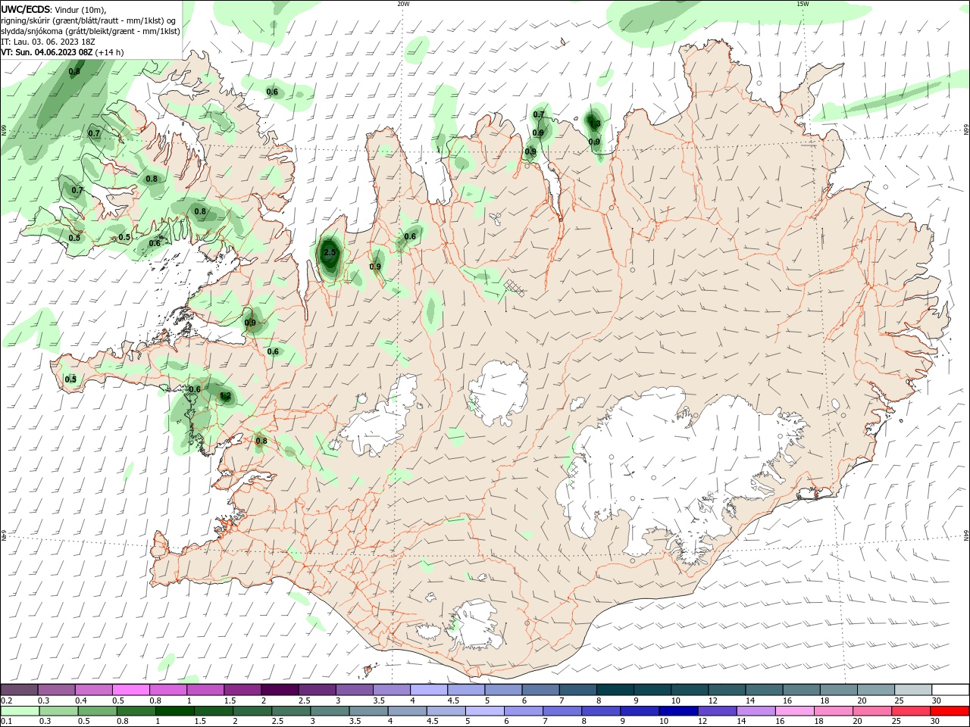Click the 66N latitude label at the right edge
Screen dimensions: 970x727
[966, 130]
